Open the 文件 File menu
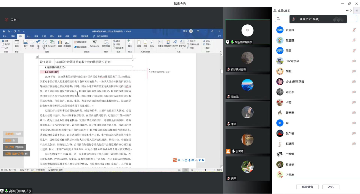 [5, 36]
